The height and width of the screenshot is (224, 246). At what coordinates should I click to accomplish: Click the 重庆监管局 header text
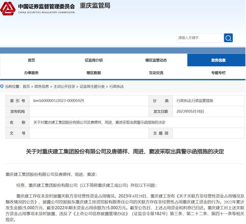pos(95,6)
